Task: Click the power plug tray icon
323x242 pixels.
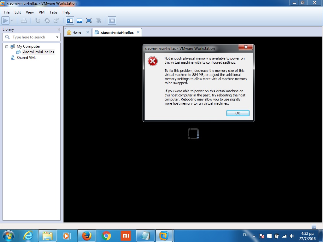Action: (277, 236)
